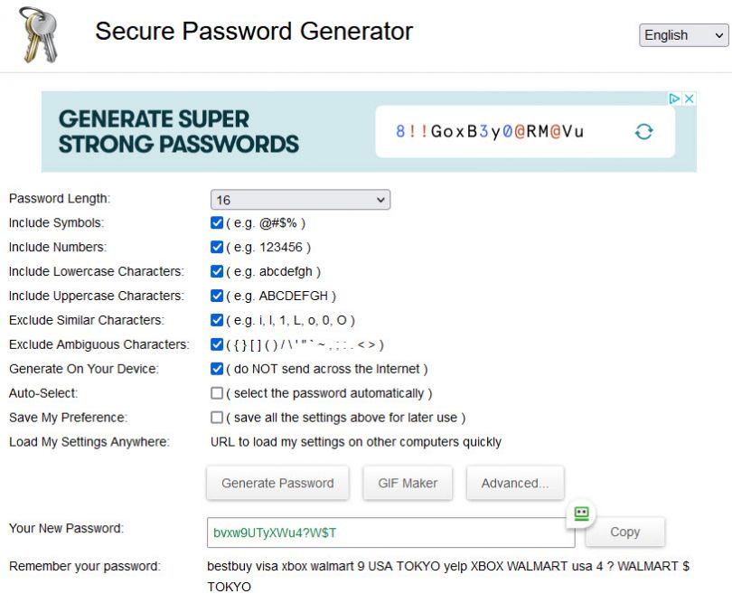Disable Include Numbers

click(215, 248)
